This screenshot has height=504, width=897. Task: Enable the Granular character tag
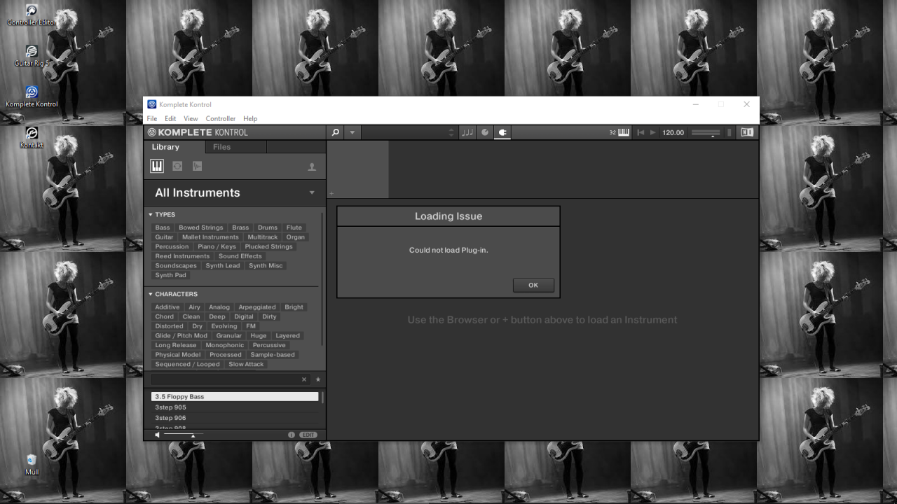[x=228, y=336]
